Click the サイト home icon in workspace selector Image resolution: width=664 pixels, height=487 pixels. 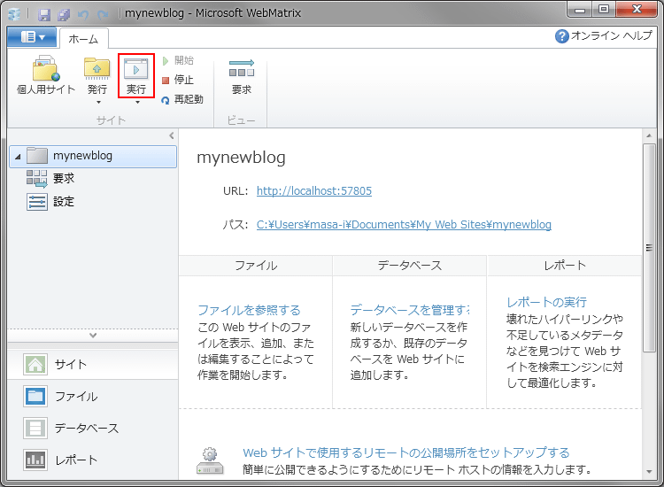(x=35, y=364)
